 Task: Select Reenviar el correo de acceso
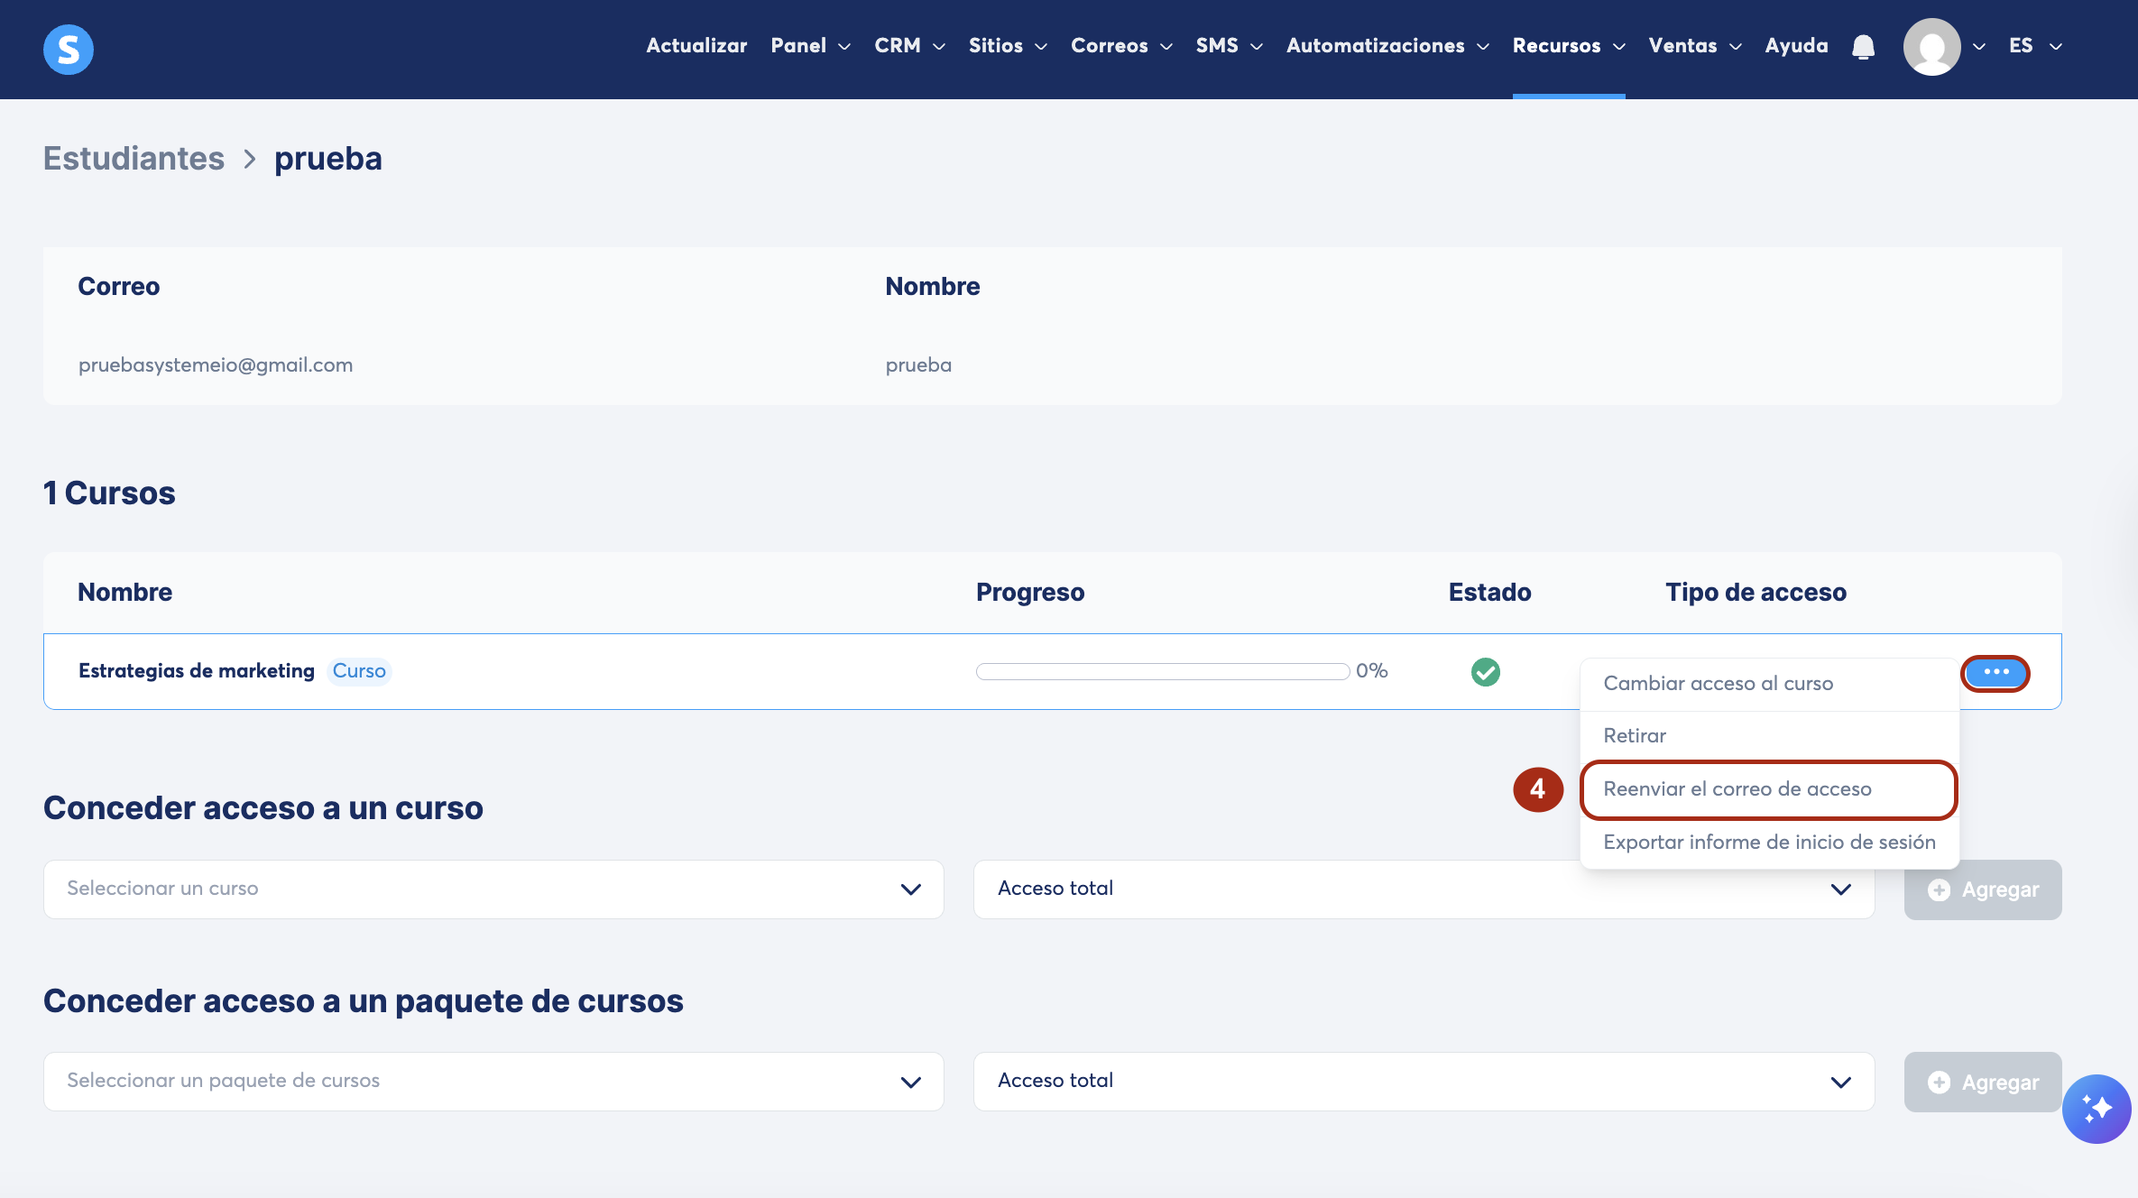pyautogui.click(x=1737, y=789)
